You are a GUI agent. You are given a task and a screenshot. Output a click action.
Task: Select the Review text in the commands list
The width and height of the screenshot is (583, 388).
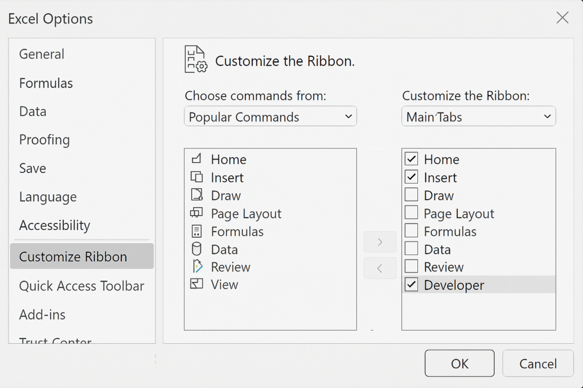point(231,266)
